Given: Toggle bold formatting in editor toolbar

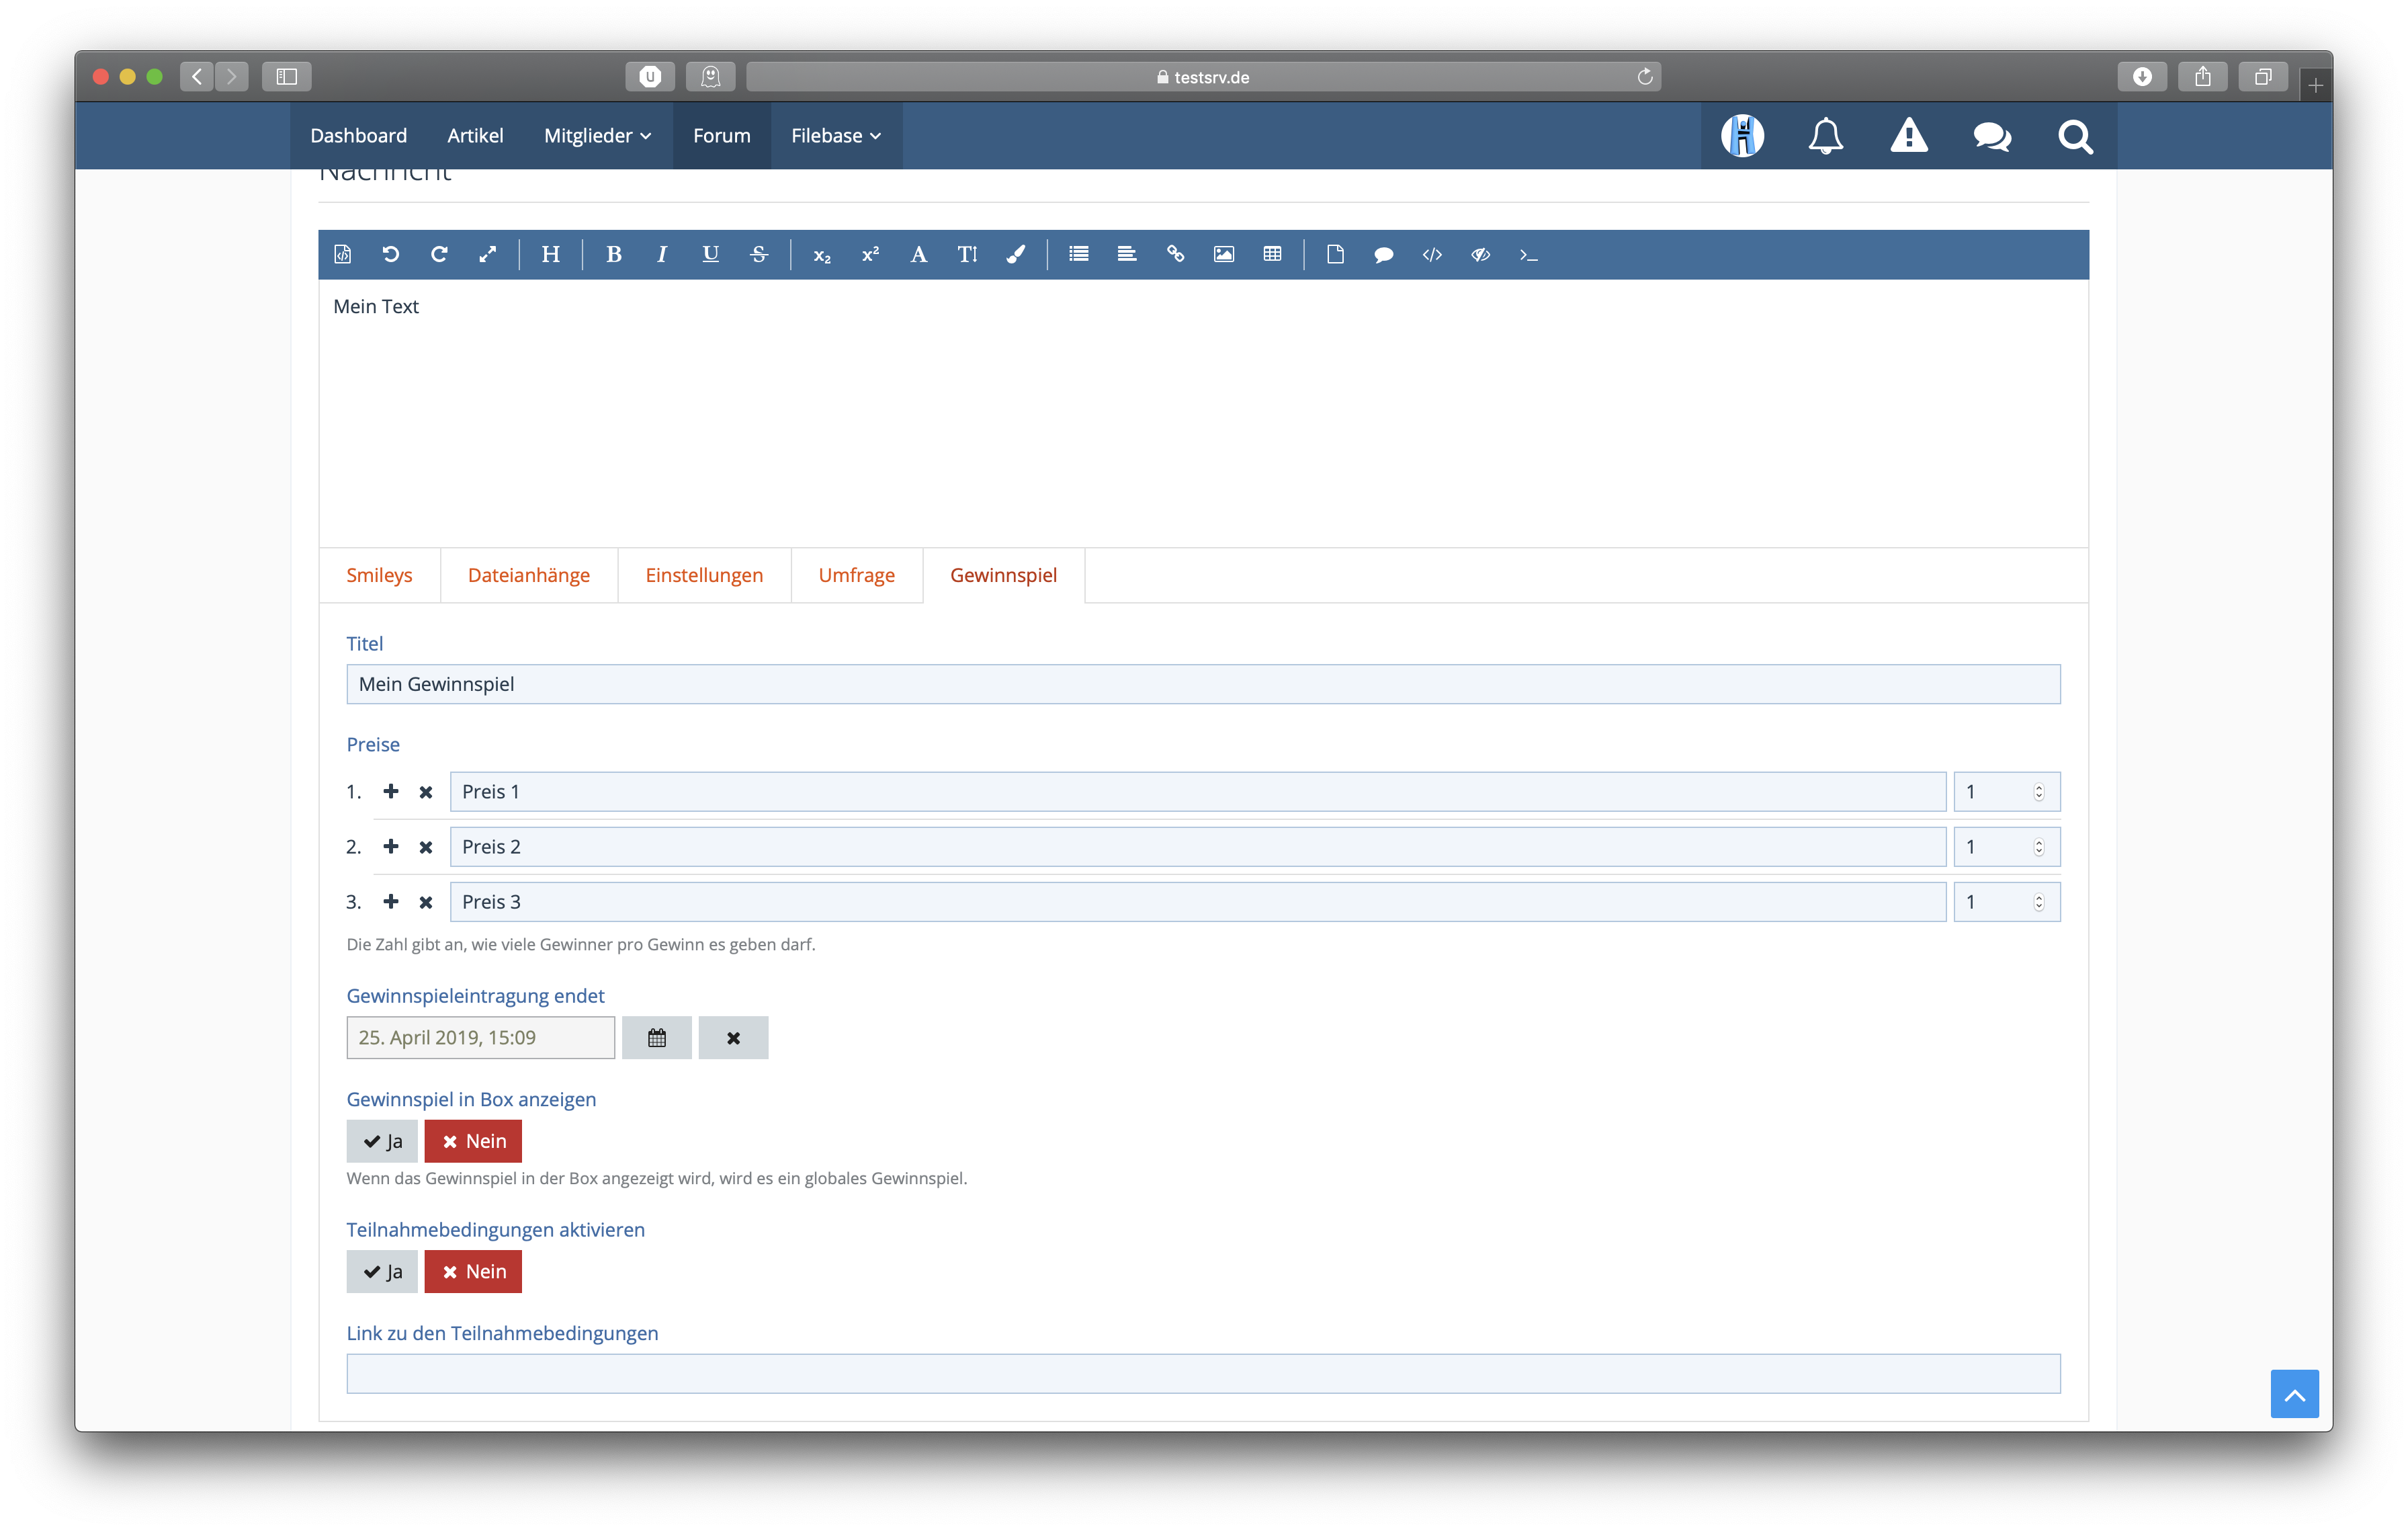Looking at the screenshot, I should click(x=613, y=254).
